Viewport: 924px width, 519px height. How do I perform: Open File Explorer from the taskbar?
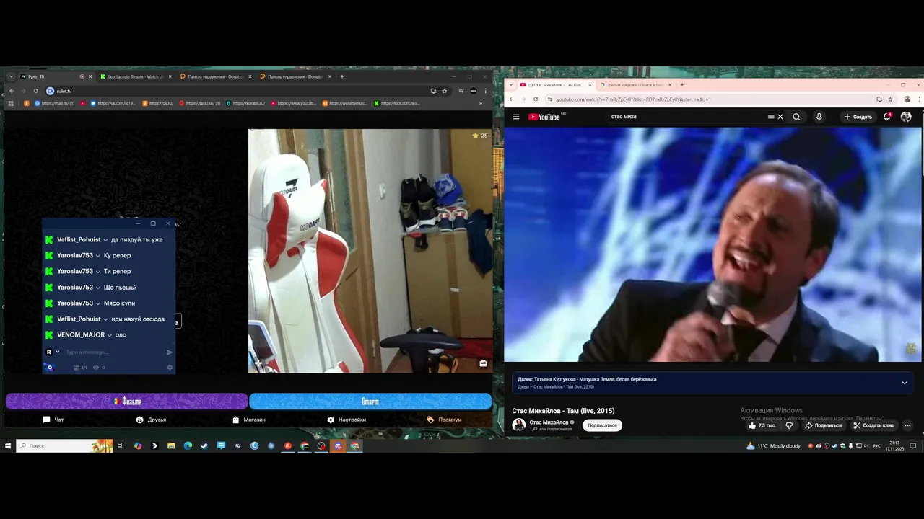tap(171, 446)
